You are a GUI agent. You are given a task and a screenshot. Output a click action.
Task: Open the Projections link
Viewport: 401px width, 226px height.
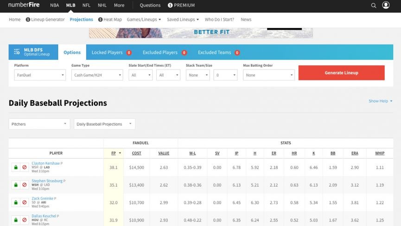tap(81, 19)
